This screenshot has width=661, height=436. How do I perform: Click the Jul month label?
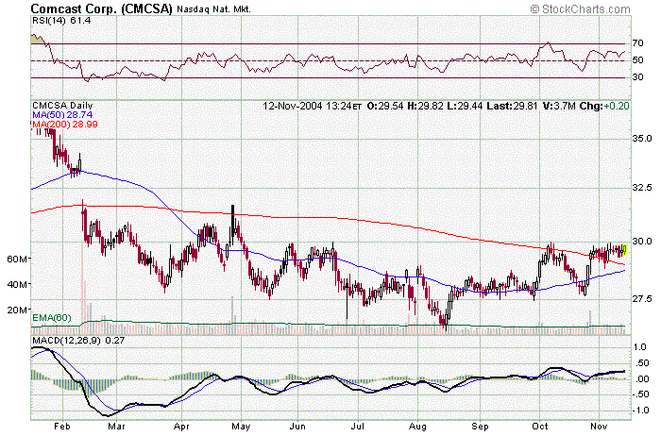point(358,427)
